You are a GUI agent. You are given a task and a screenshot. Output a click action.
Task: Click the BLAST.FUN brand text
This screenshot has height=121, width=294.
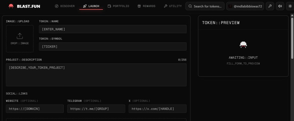(28, 7)
